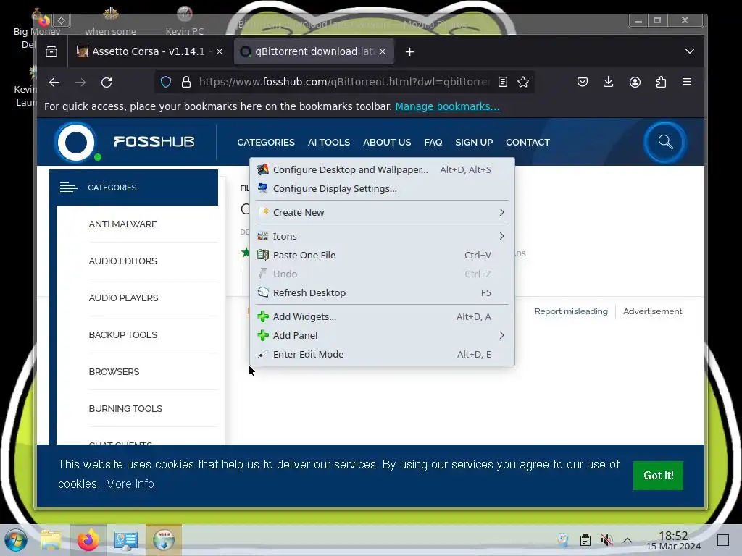The height and width of the screenshot is (556, 742).
Task: Click the SIGN UP link
Action: [474, 143]
